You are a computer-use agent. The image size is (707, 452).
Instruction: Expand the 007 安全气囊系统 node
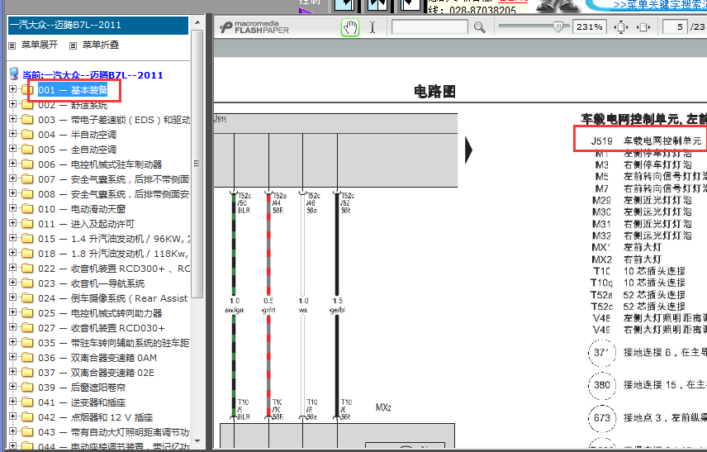click(12, 178)
